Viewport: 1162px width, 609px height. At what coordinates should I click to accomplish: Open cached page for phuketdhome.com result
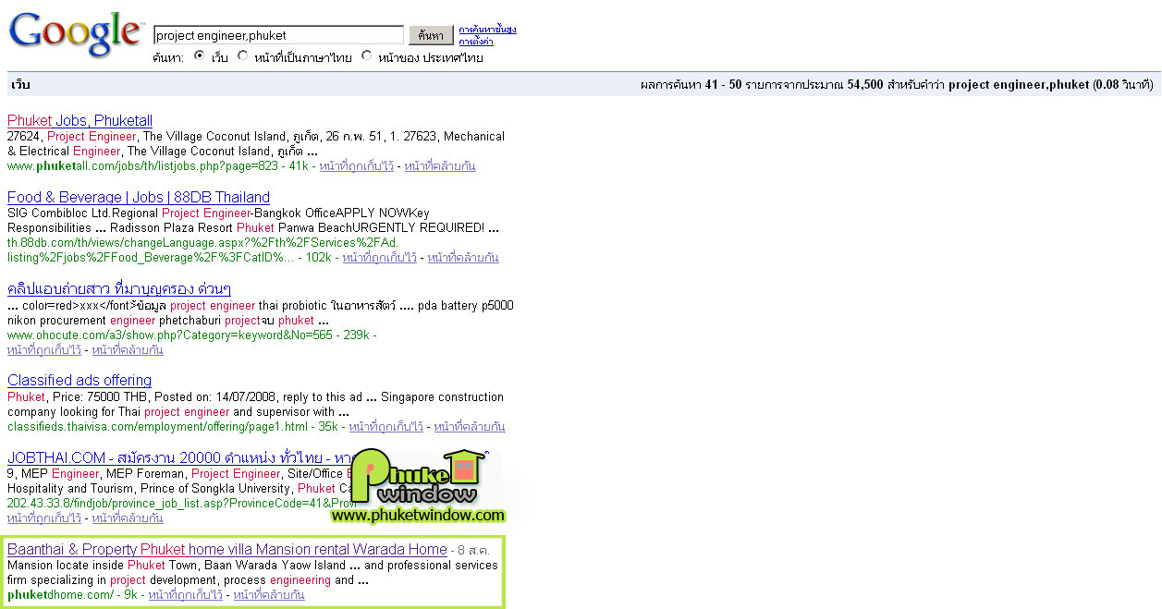point(185,595)
